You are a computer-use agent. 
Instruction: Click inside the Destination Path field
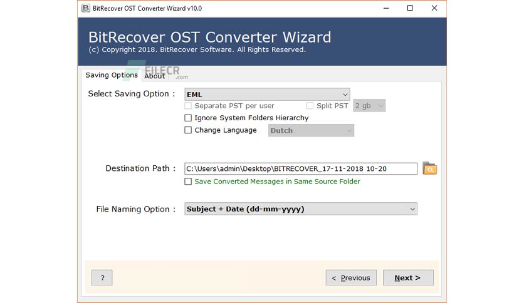[300, 168]
